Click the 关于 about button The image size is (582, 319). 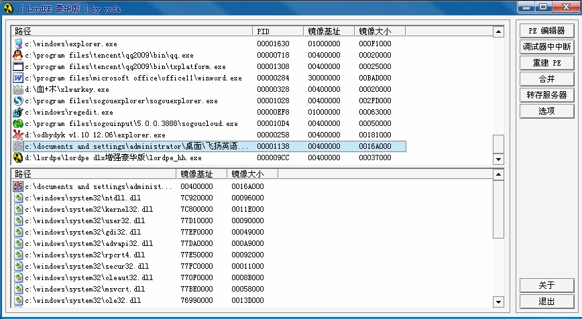coord(546,285)
